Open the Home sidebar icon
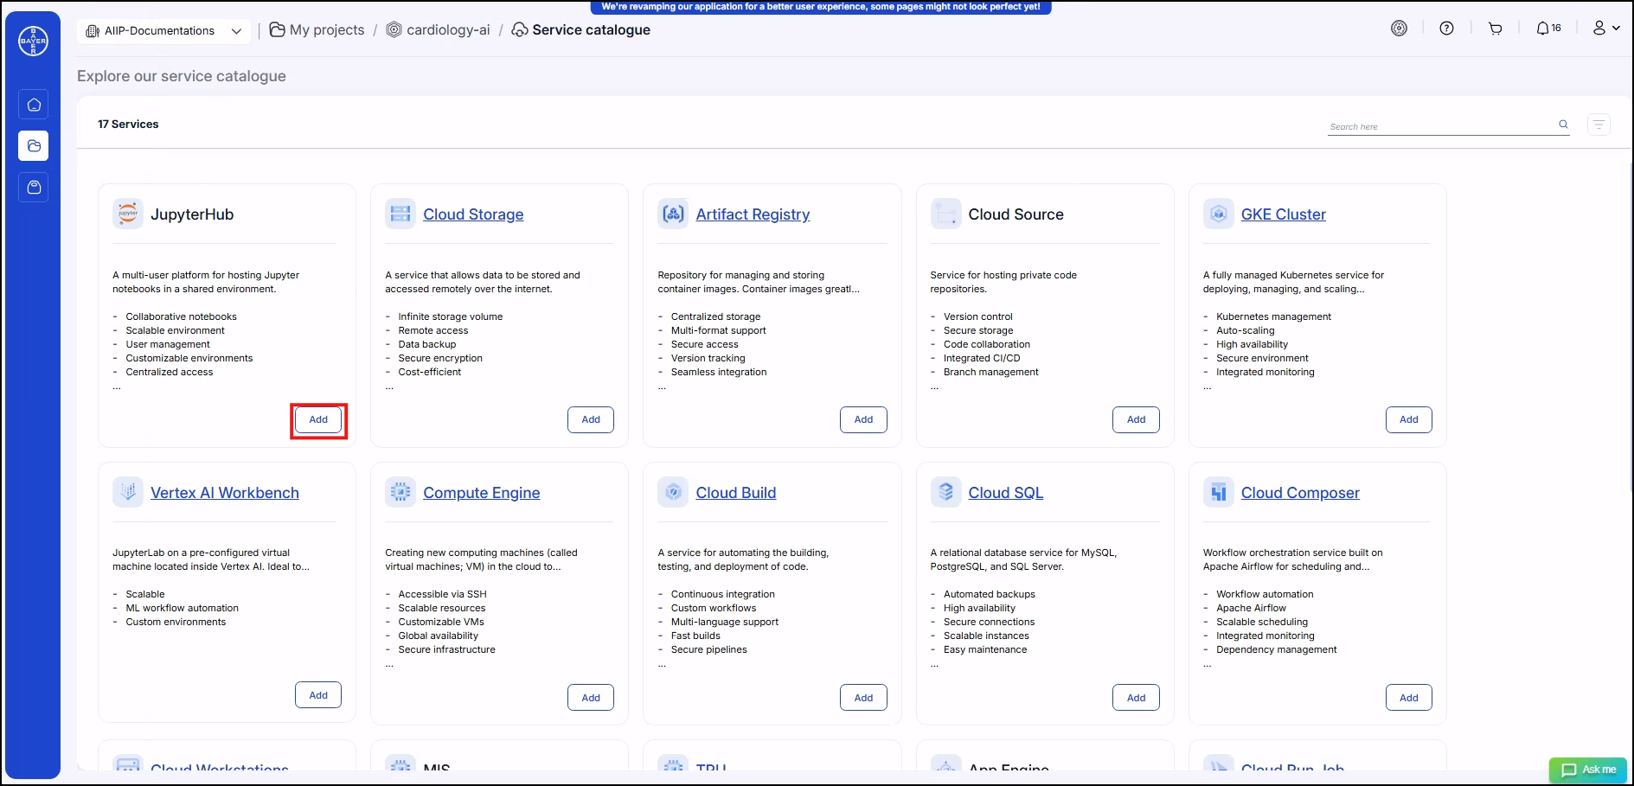This screenshot has height=786, width=1634. click(x=34, y=105)
